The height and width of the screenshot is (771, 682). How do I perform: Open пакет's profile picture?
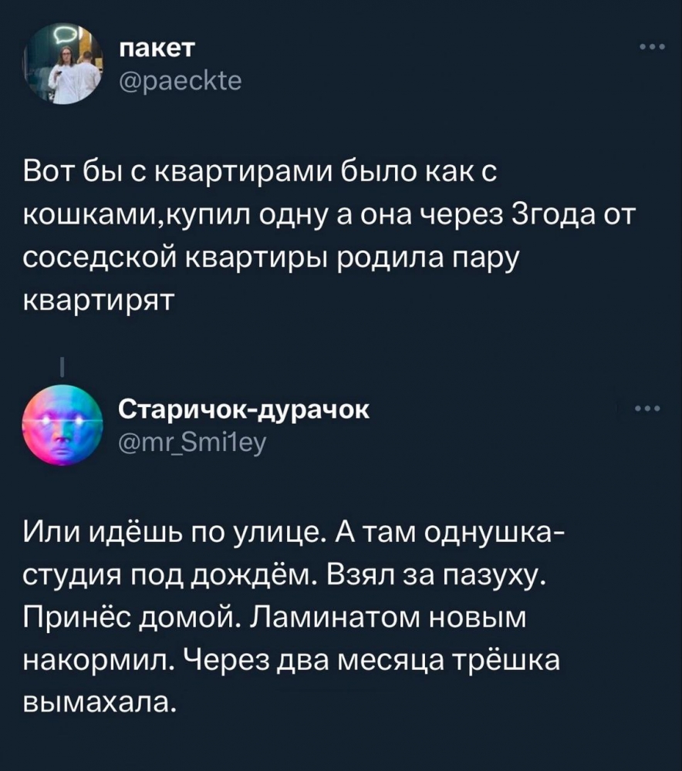tap(62, 65)
